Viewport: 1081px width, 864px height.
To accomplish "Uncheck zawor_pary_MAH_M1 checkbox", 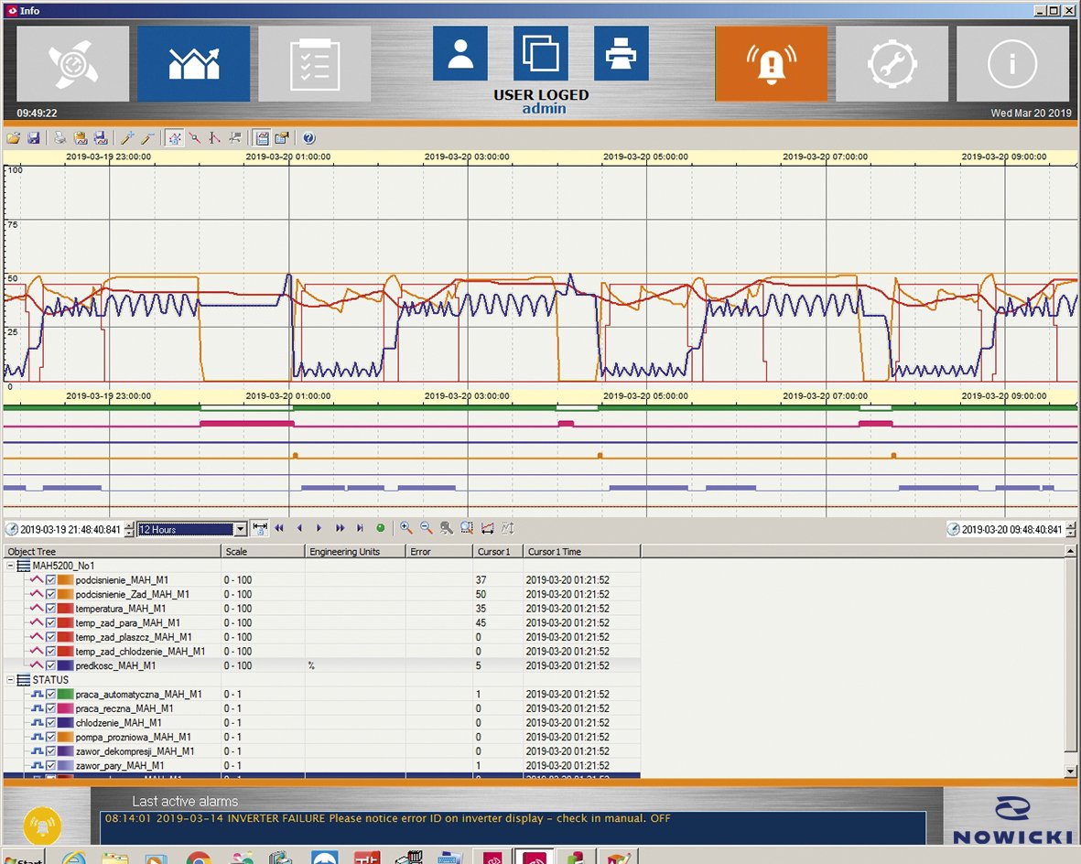I will 51,765.
